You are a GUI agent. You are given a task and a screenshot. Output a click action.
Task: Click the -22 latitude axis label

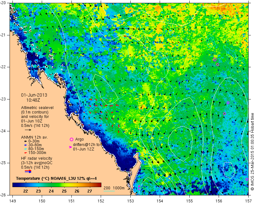coord(4,67)
